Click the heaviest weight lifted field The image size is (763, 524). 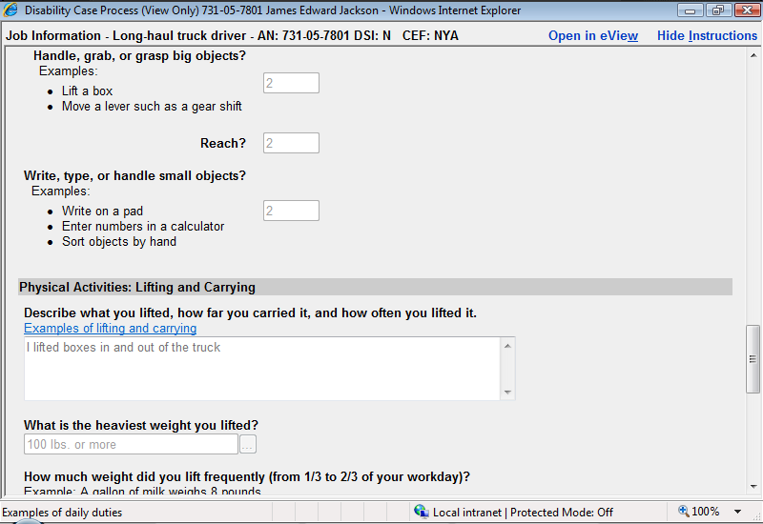131,444
